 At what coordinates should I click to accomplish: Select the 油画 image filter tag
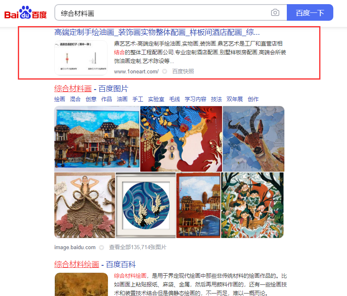point(122,99)
